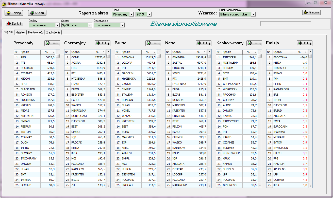Image resolution: width=333 pixels, height=198 pixels.
Task: Select INTEGERPL in Kapitał własny table
Action: click(x=237, y=57)
